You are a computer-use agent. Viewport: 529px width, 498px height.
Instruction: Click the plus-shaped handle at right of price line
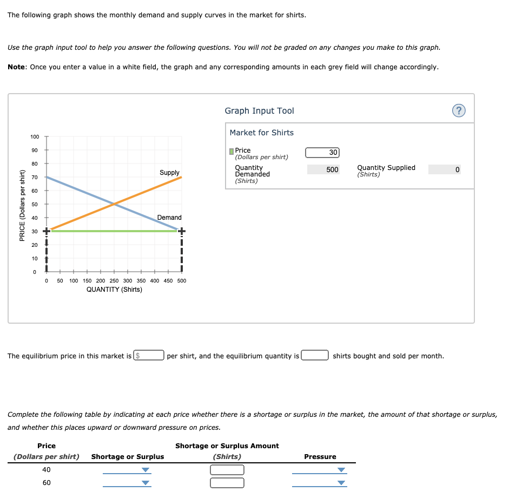(x=182, y=231)
